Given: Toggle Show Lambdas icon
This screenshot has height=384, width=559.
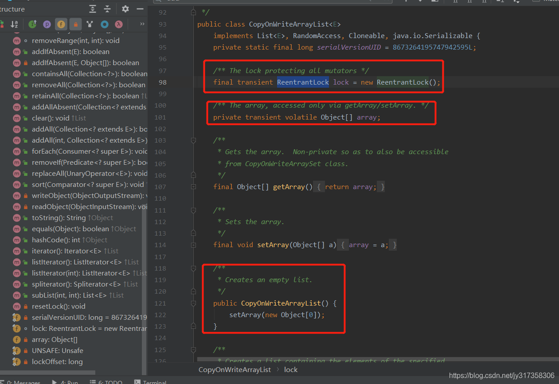Looking at the screenshot, I should coord(118,24).
